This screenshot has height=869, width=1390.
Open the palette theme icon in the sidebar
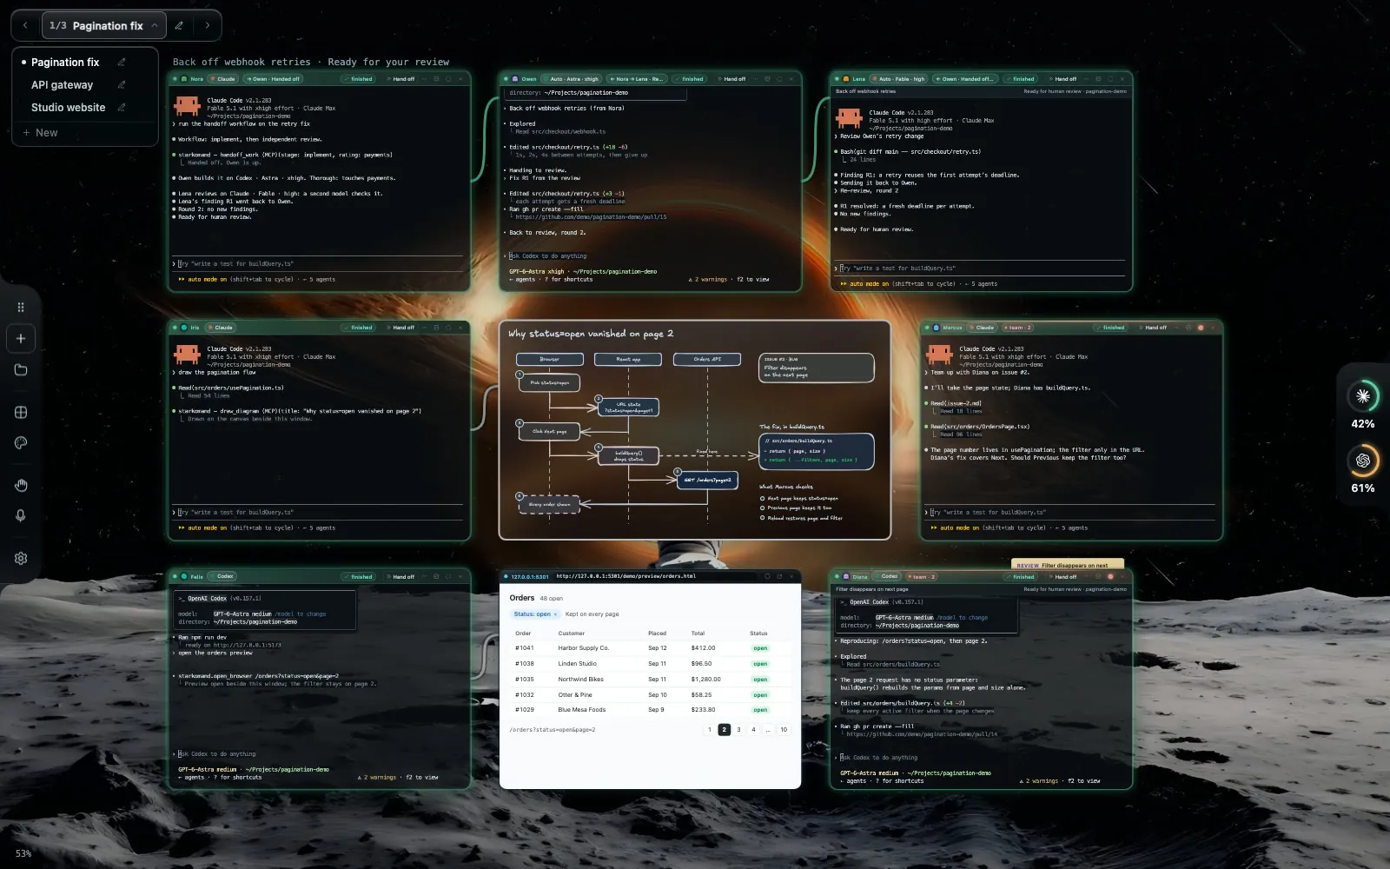tap(21, 443)
